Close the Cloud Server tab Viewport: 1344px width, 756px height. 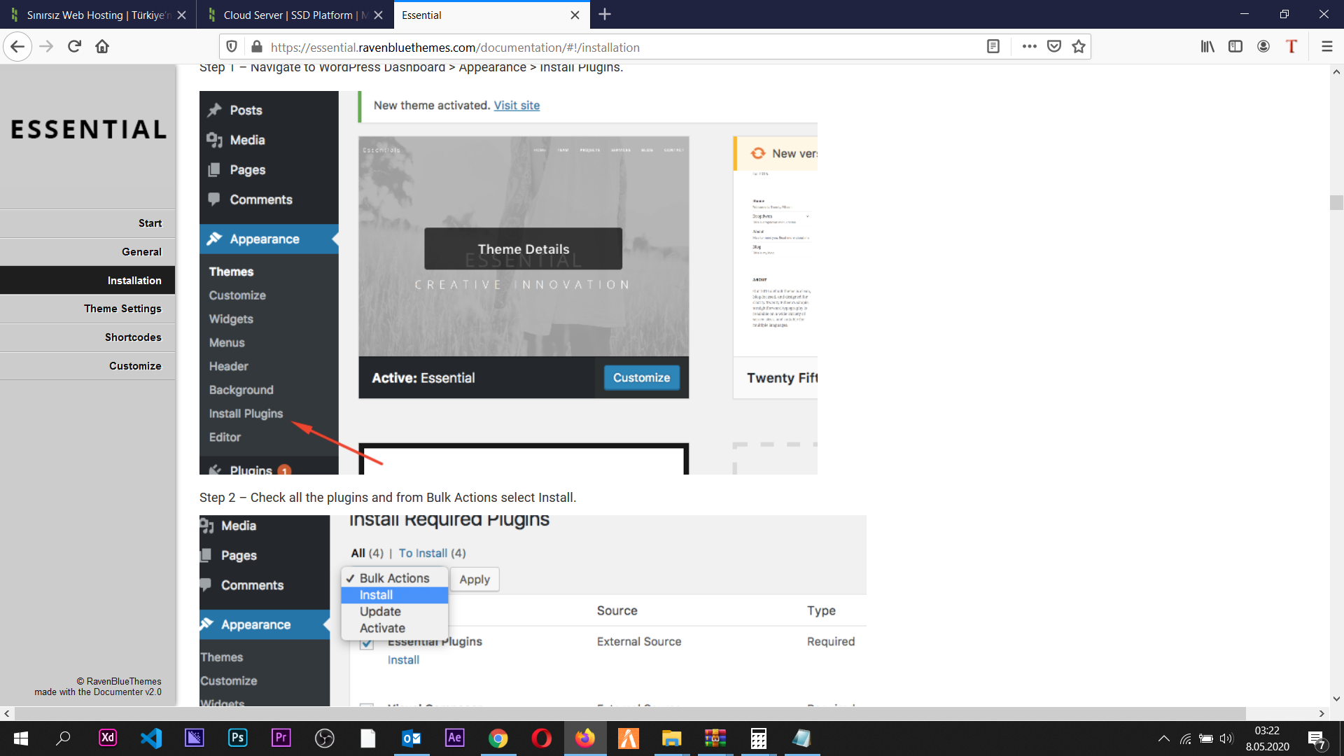[x=378, y=15]
